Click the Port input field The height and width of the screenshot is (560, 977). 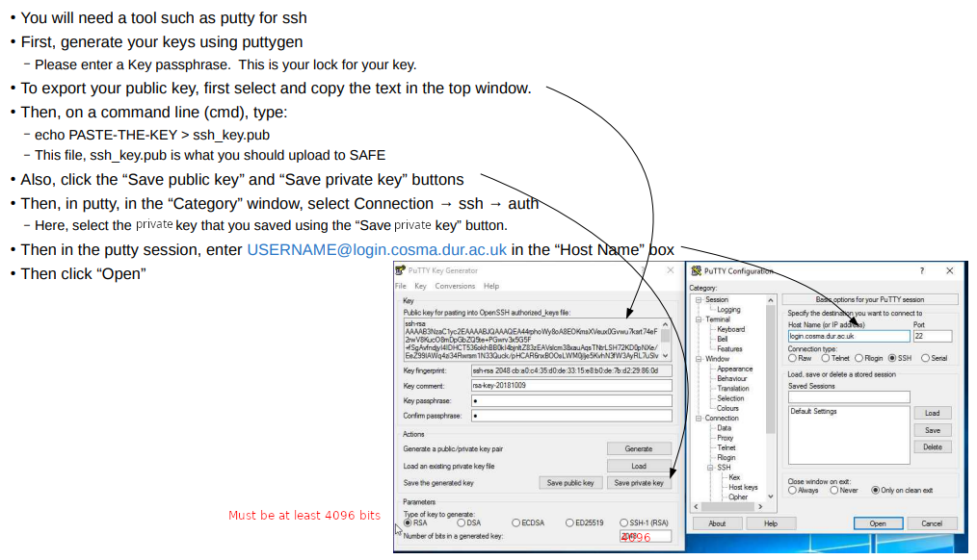(933, 336)
